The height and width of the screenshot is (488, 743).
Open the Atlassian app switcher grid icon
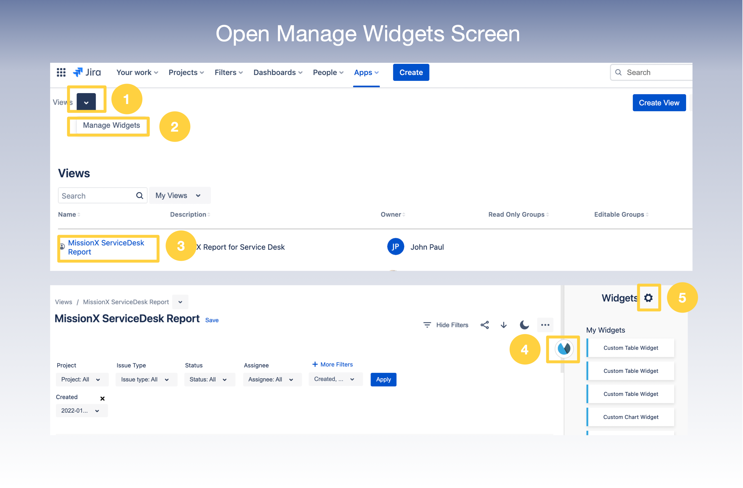[x=61, y=72]
